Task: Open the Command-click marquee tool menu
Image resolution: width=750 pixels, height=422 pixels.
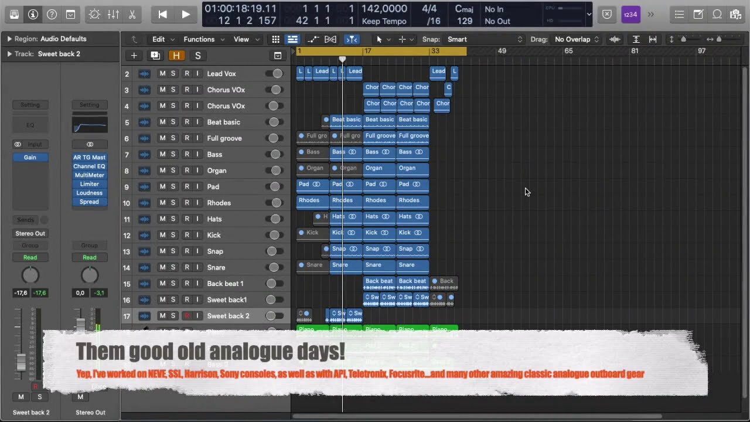Action: (405, 39)
